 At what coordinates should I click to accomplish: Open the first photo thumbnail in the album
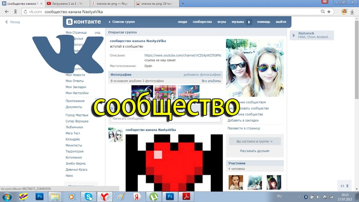(142, 93)
